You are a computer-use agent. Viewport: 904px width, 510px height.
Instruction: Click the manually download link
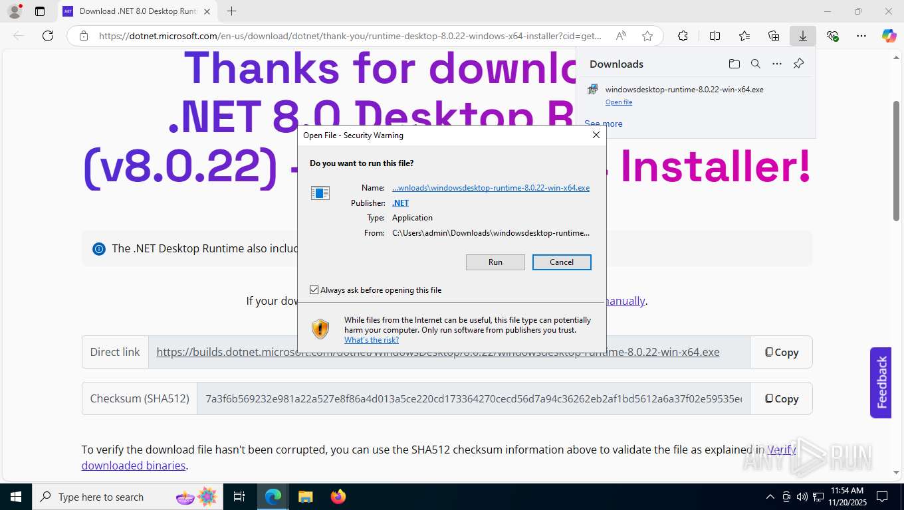625,301
